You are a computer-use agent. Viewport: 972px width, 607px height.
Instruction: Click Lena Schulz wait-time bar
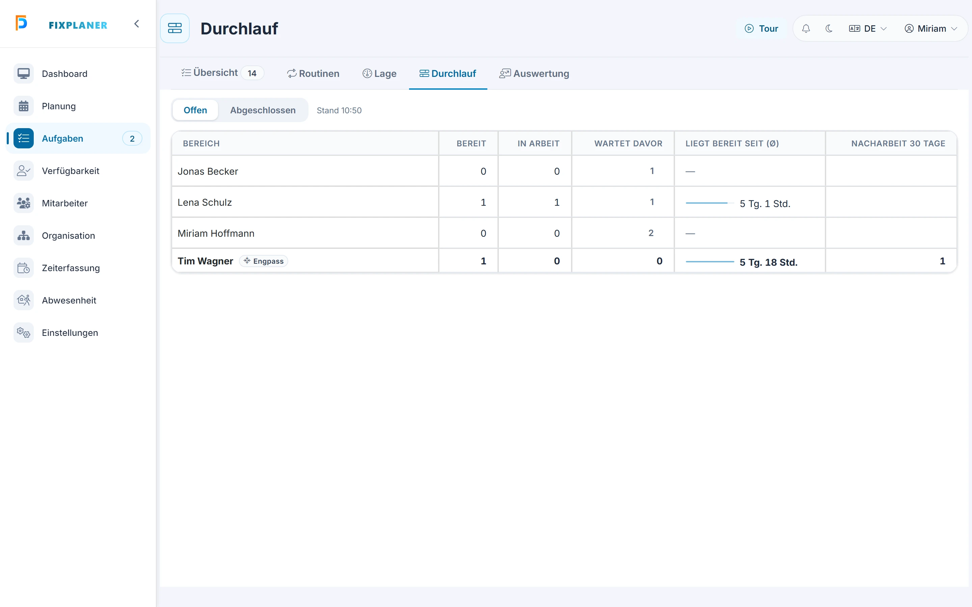point(709,203)
